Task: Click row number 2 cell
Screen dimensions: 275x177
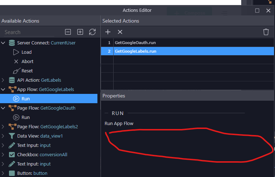Action: pyautogui.click(x=107, y=51)
